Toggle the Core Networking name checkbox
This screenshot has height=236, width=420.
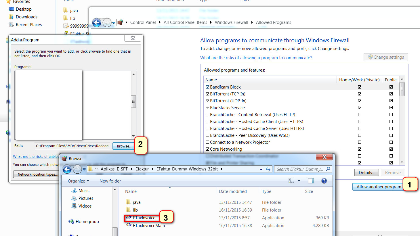tap(207, 149)
